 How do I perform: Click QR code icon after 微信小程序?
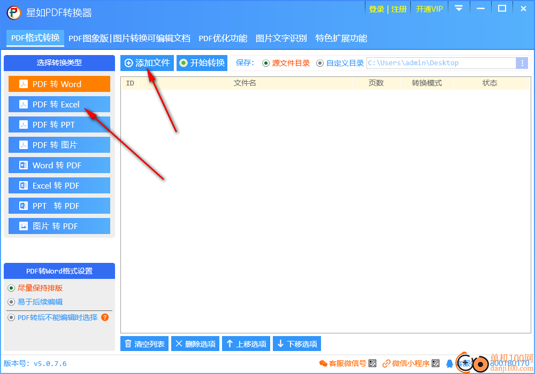click(x=435, y=363)
